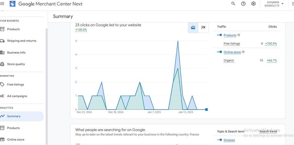
Task: Open the Dresses search topic link
Action: point(229,140)
